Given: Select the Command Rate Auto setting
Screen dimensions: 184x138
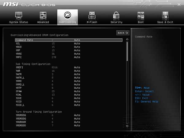Looking at the screenshot, I should pos(77,40).
